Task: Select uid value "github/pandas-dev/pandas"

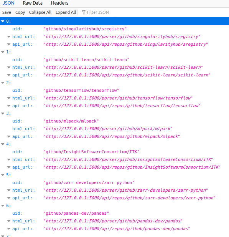Action: click(x=76, y=213)
